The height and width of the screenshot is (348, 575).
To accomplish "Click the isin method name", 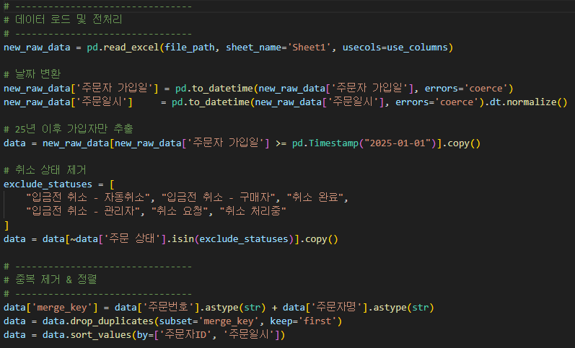I will [x=183, y=239].
